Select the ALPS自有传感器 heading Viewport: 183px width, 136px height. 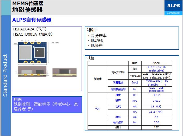pos(32,20)
